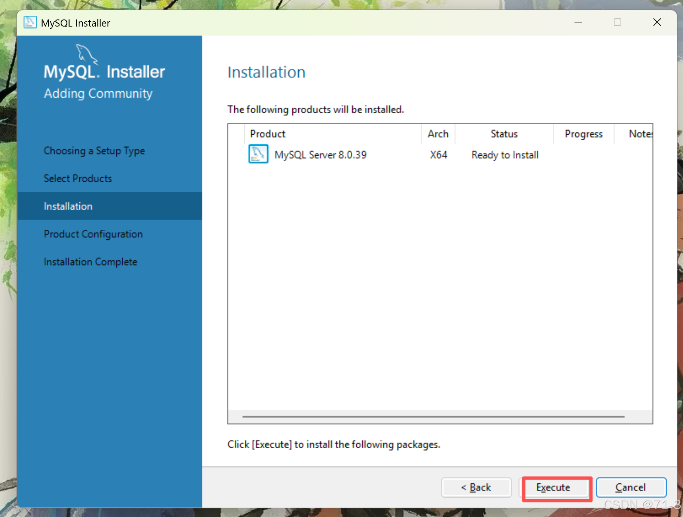Click the Product column header

tap(333, 134)
